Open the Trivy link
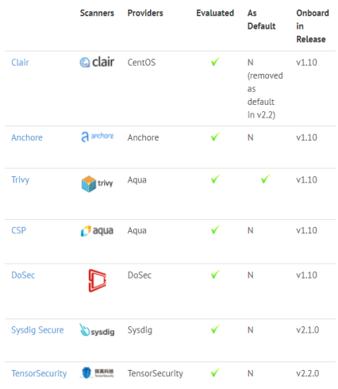This screenshot has width=338, height=389. click(x=21, y=180)
